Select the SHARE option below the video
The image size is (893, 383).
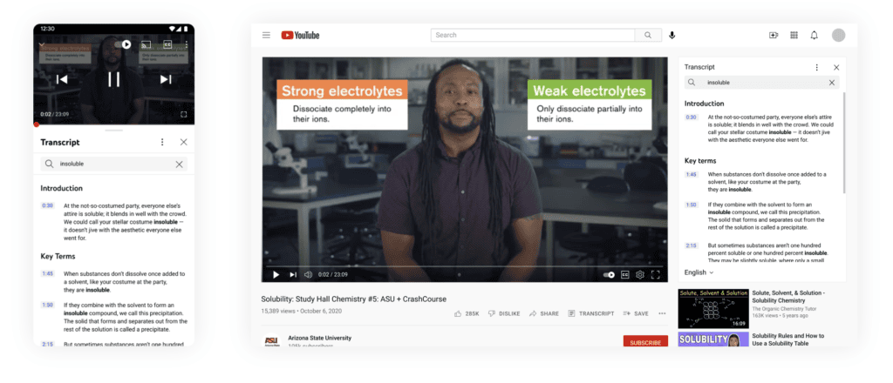(x=544, y=313)
